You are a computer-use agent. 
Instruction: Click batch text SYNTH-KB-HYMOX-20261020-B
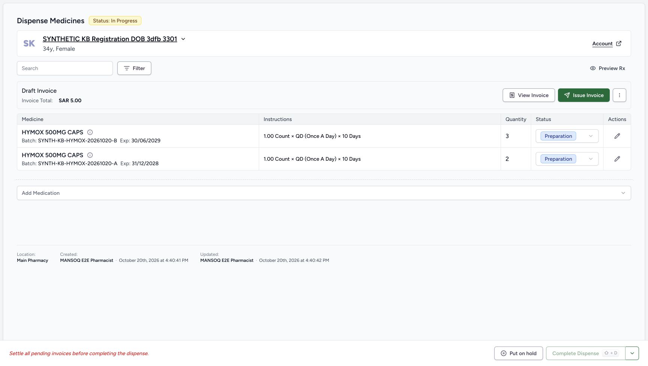[78, 140]
